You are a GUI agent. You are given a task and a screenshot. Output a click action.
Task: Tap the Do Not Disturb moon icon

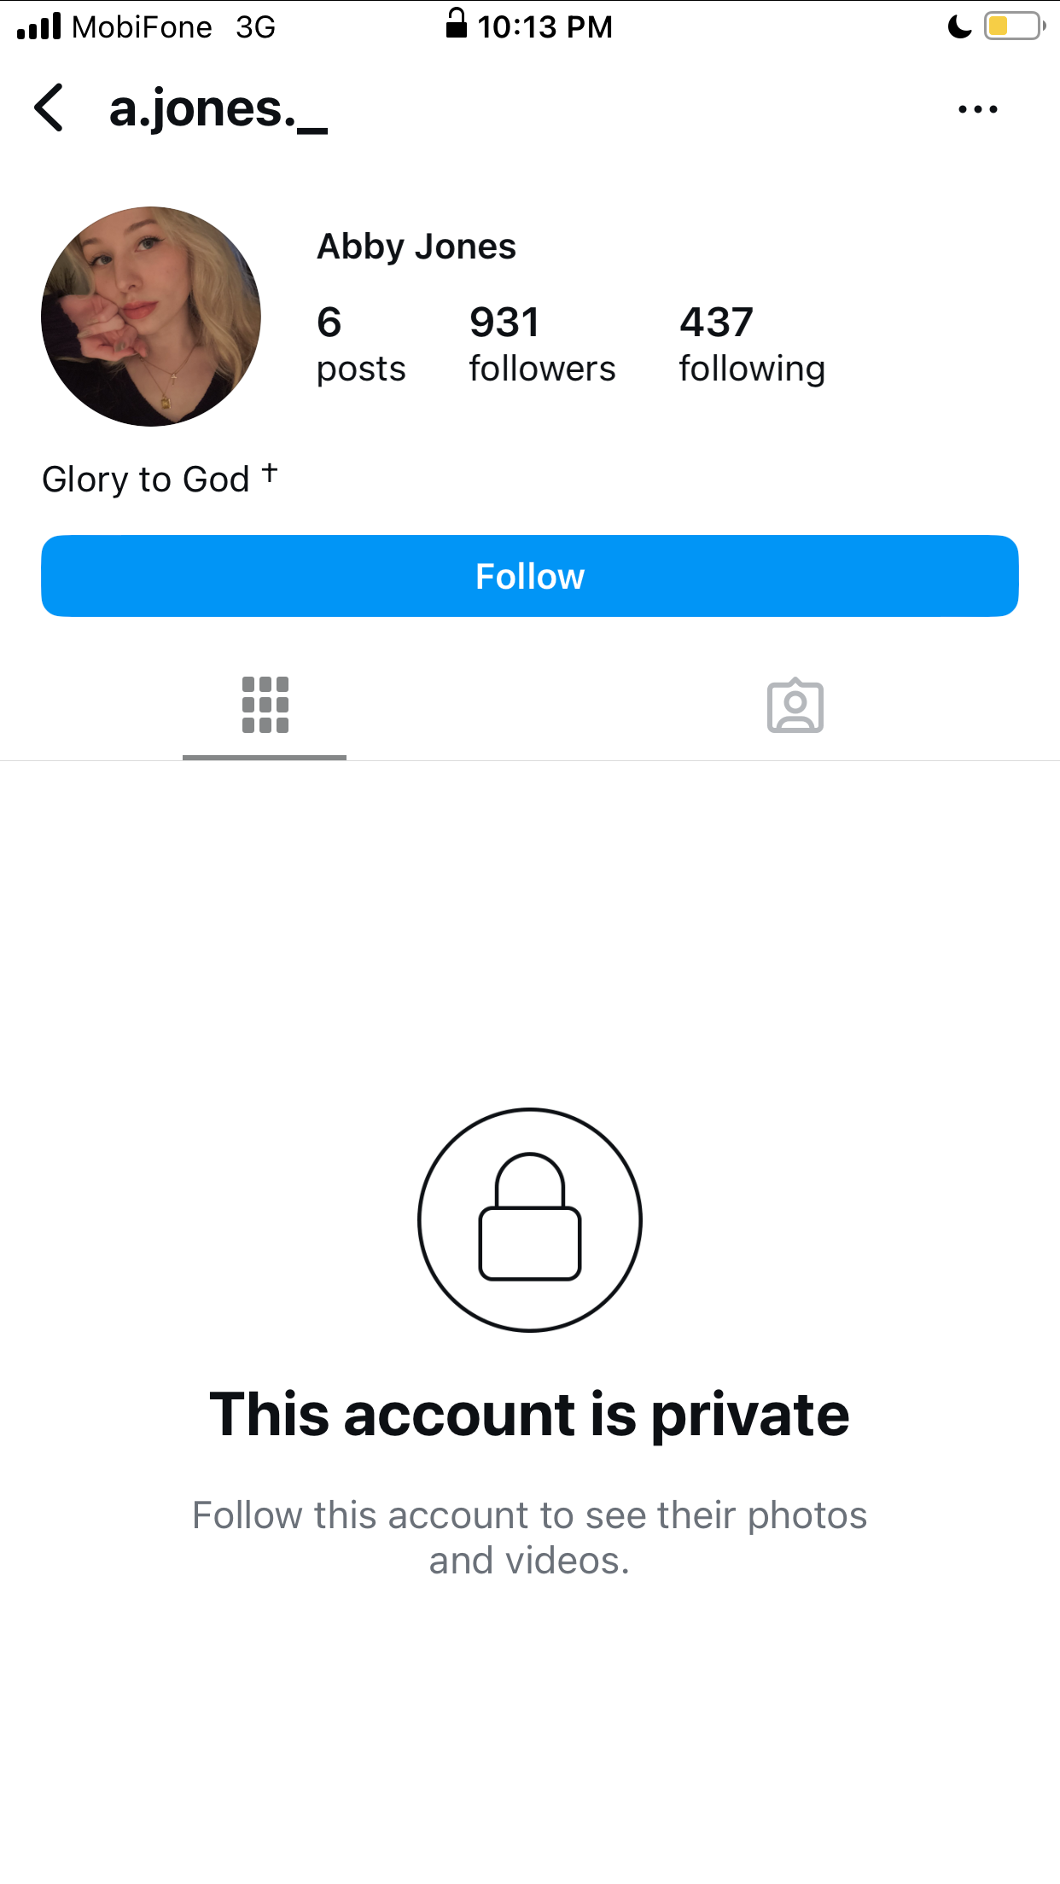[959, 26]
